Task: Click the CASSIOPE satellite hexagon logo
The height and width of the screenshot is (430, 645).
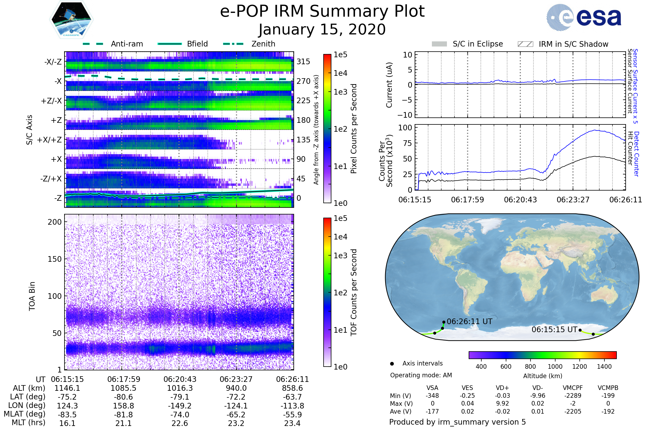Action: [71, 20]
